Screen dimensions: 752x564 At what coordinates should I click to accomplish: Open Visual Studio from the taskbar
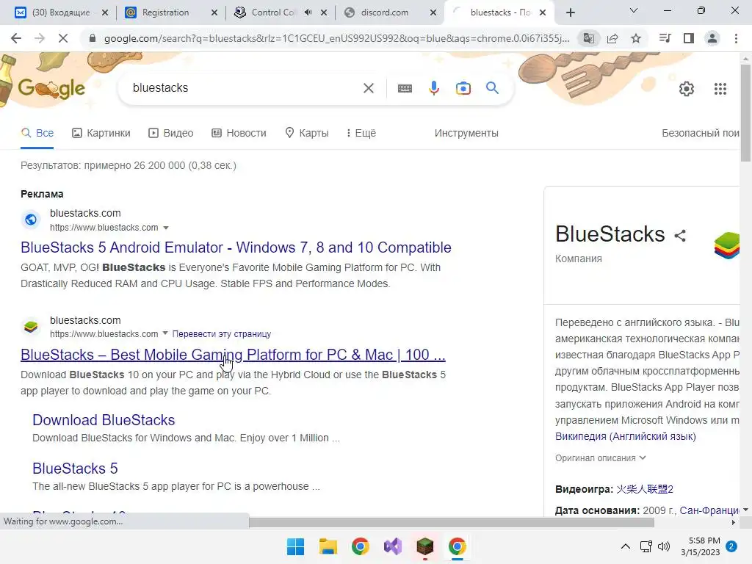393,546
